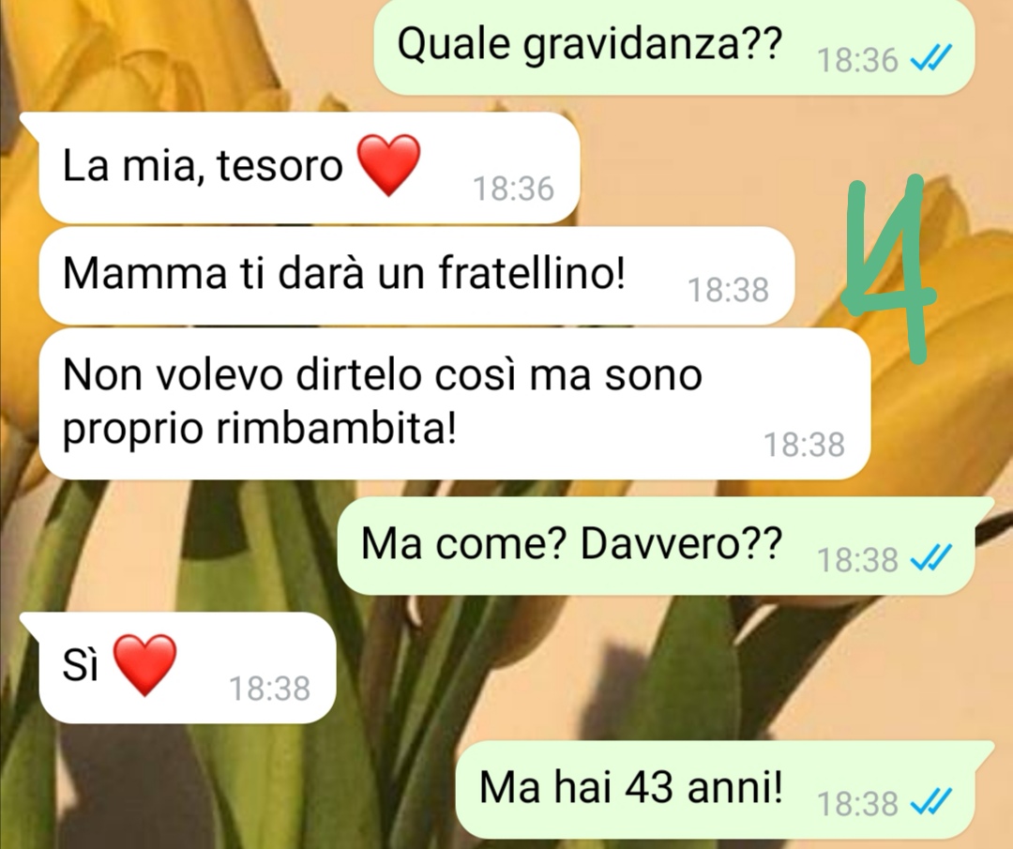Tap blue read ticks on 'Quale gravidanza??'
Image resolution: width=1013 pixels, height=849 pixels.
point(930,59)
